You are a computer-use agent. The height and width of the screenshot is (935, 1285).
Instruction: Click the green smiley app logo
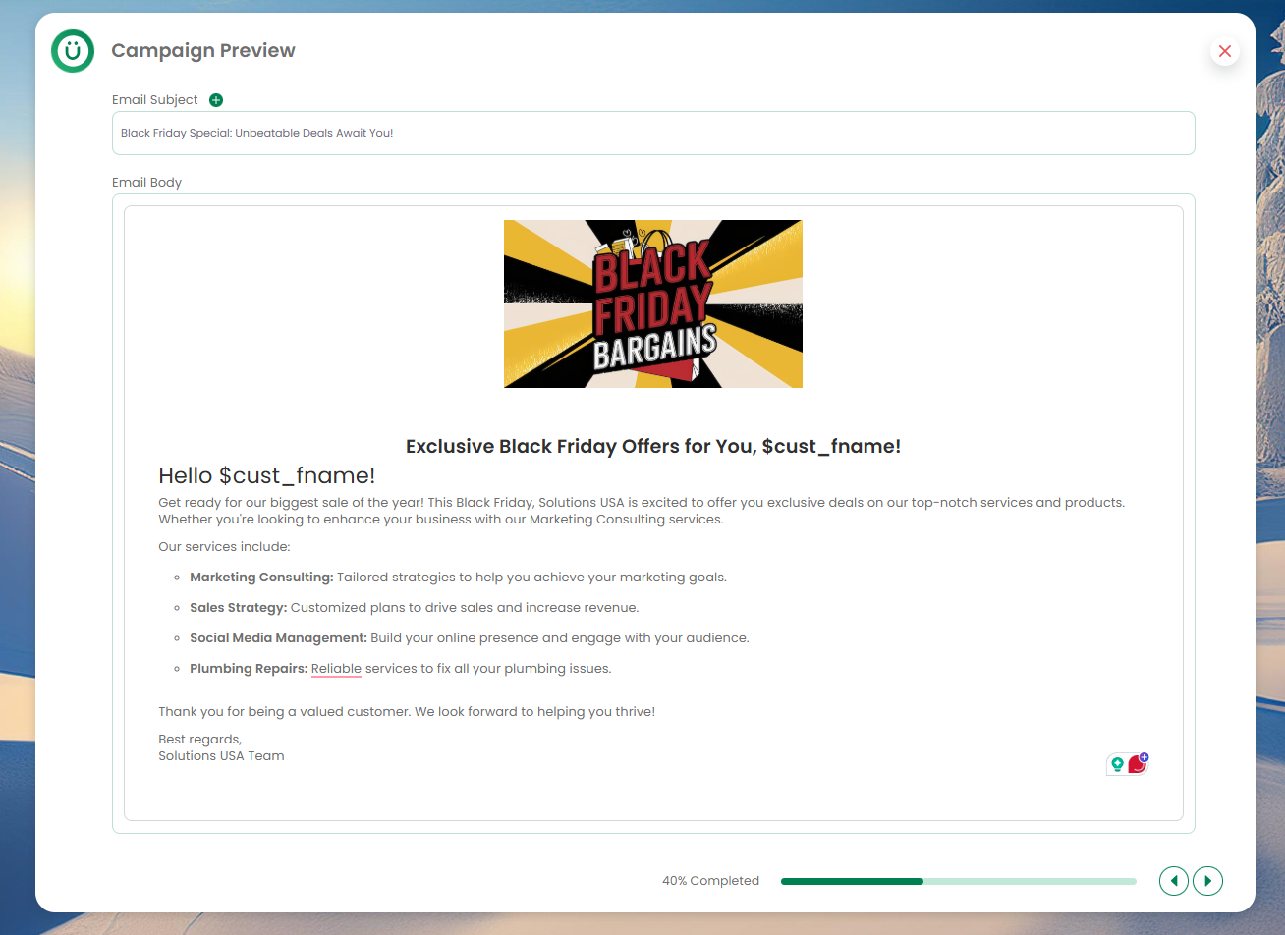point(73,51)
